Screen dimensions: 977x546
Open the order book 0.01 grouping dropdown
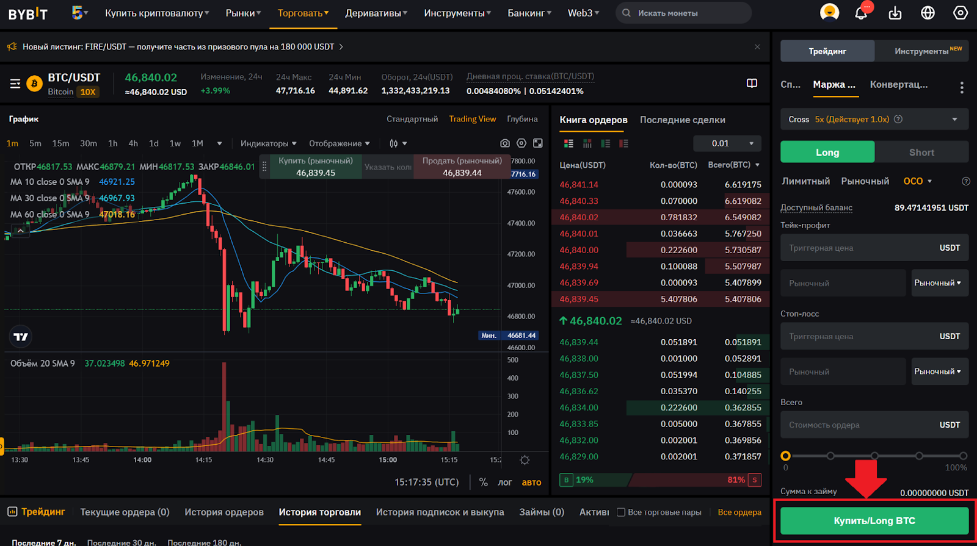tap(727, 143)
